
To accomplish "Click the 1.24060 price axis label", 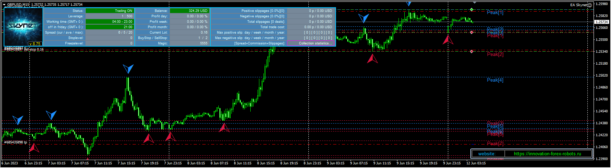I will (602, 147).
